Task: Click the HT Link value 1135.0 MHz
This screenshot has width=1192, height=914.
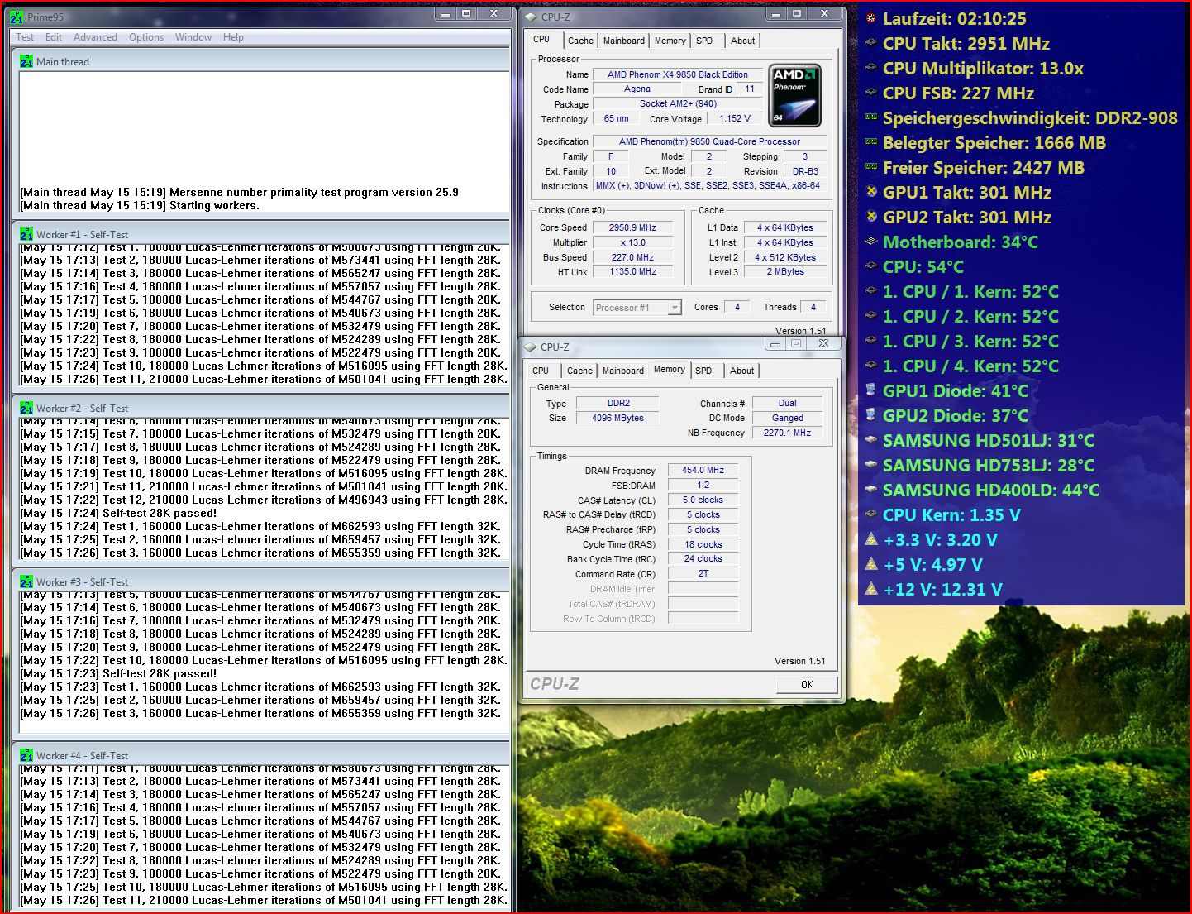Action: 632,271
